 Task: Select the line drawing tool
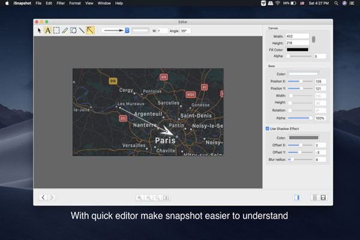click(x=82, y=30)
